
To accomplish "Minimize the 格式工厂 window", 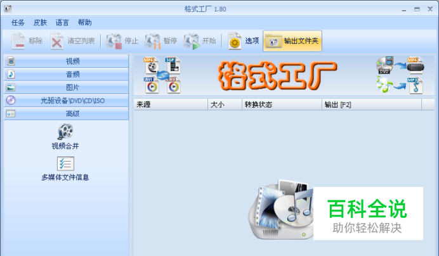I will click(x=403, y=10).
